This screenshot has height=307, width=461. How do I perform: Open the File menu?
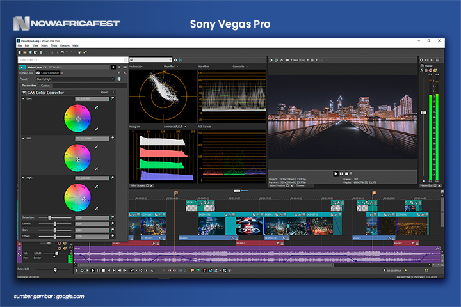[20, 45]
